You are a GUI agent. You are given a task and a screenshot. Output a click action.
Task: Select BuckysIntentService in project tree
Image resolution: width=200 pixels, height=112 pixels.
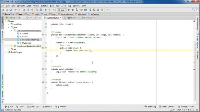tap(30, 40)
